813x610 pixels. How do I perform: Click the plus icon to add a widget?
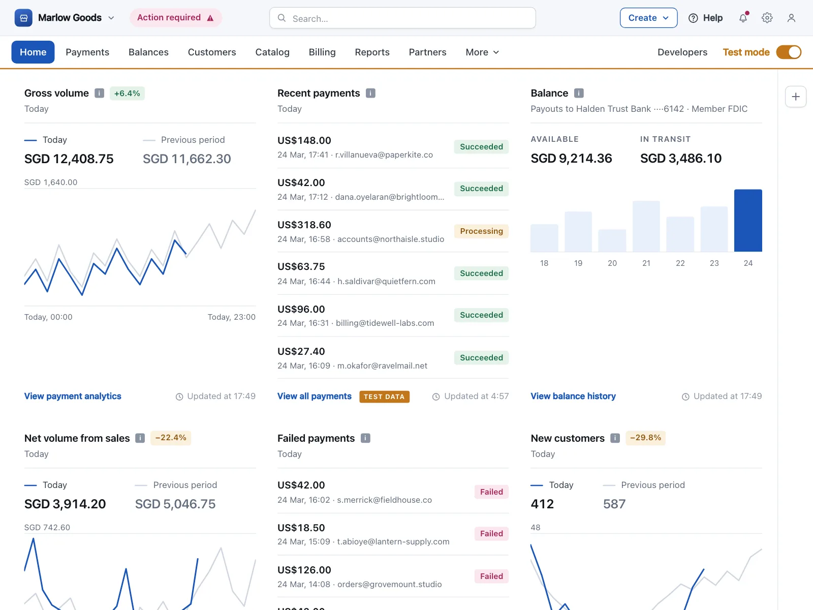(x=796, y=97)
